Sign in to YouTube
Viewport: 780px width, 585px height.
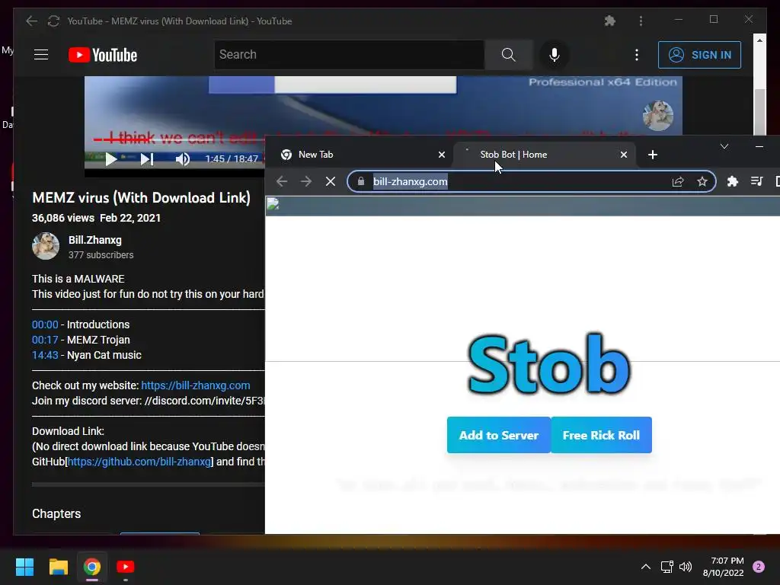pos(699,55)
